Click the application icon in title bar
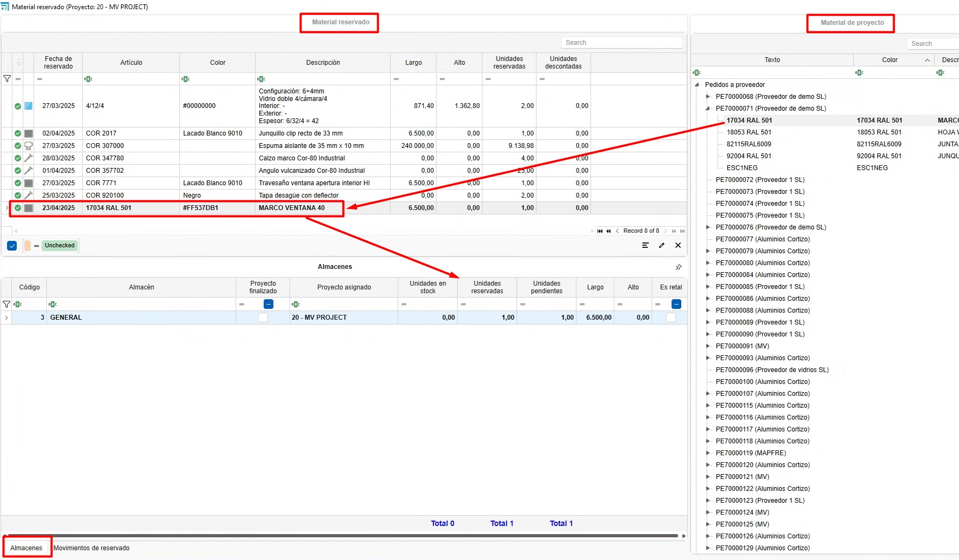 click(5, 6)
